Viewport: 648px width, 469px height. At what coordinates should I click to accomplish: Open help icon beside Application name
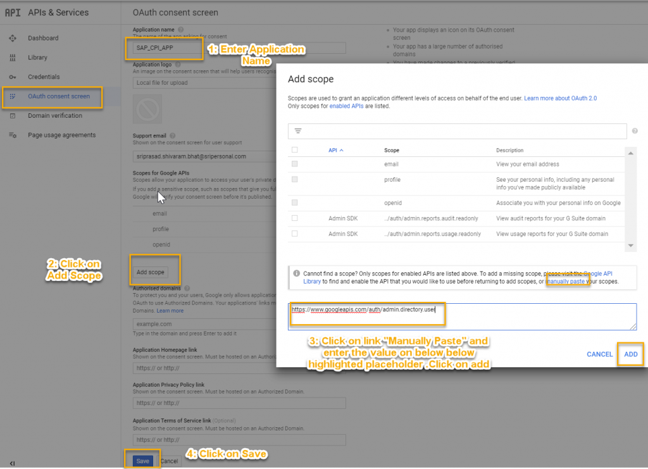point(180,30)
